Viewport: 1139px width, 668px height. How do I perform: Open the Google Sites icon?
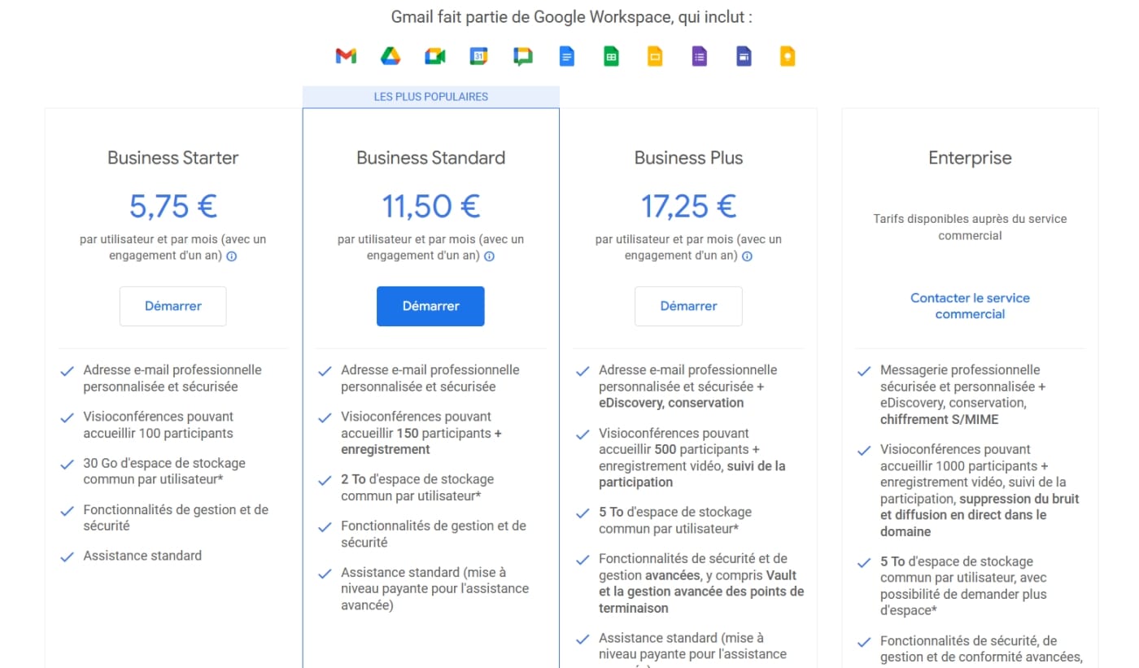coord(743,56)
